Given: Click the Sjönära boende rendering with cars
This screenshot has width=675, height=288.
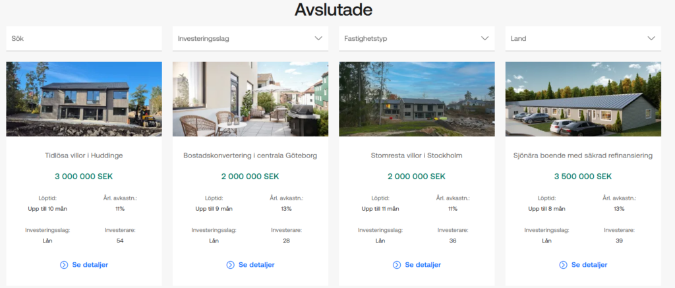Looking at the screenshot, I should point(583,99).
